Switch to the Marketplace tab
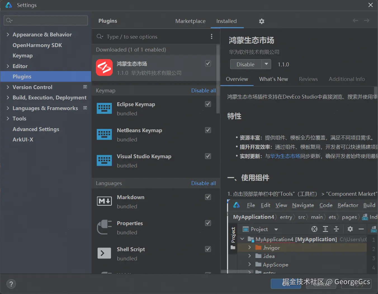The width and height of the screenshot is (378, 294). pos(190,21)
